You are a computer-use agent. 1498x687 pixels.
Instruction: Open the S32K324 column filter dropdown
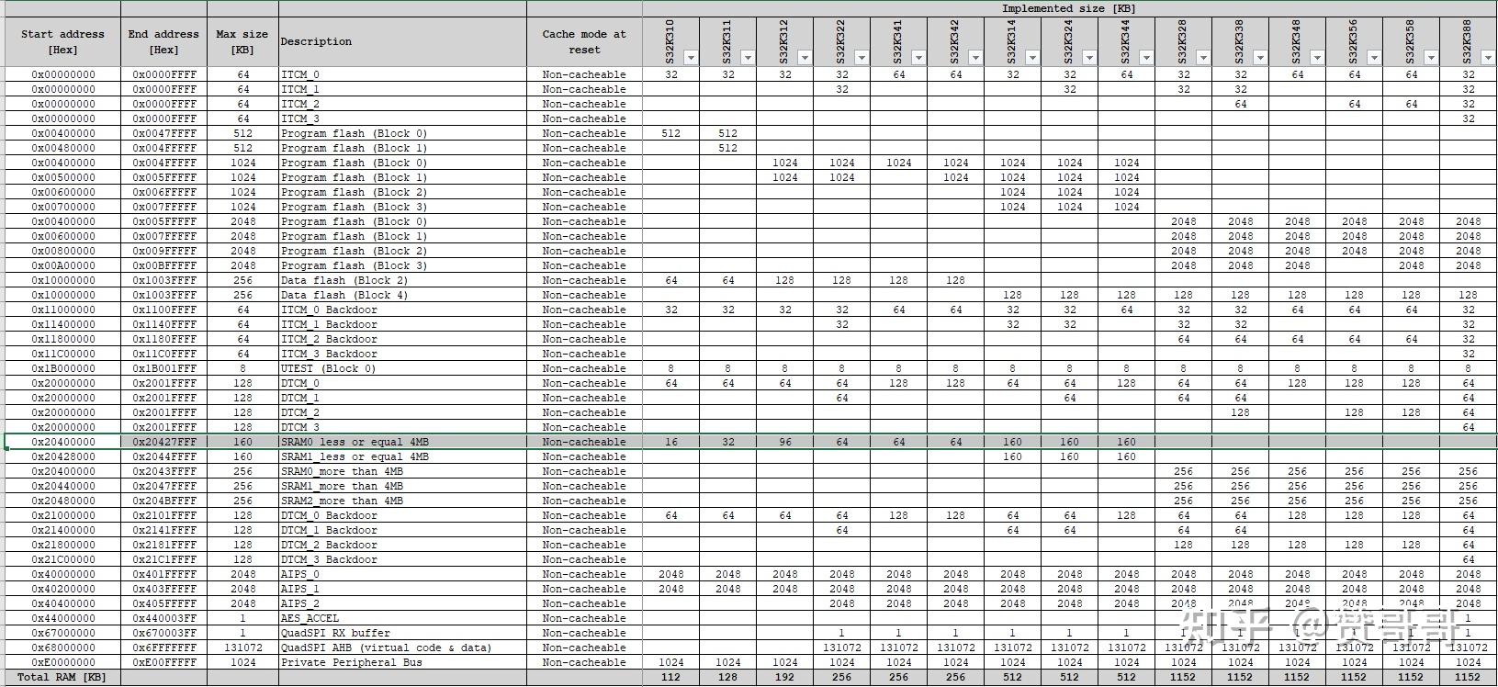tap(1089, 58)
